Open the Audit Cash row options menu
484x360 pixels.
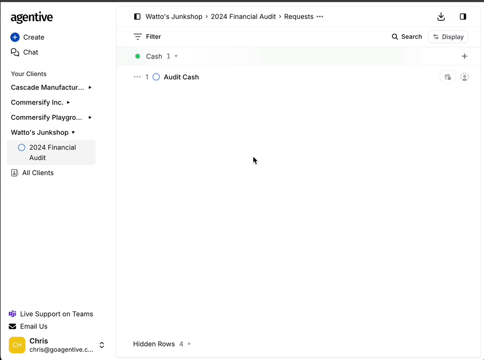coord(137,77)
